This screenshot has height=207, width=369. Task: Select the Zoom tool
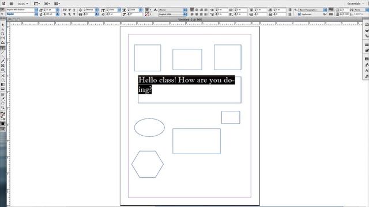click(x=2, y=108)
